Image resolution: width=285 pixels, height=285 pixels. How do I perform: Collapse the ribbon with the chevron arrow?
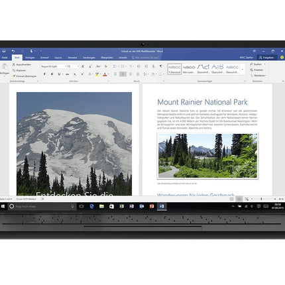(x=283, y=81)
